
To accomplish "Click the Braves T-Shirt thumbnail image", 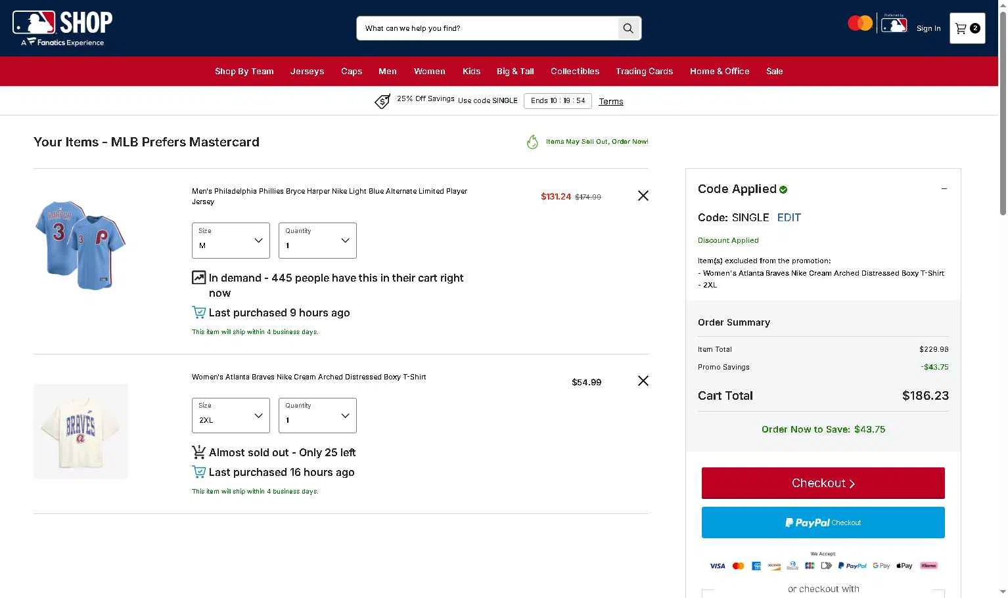I will point(81,431).
